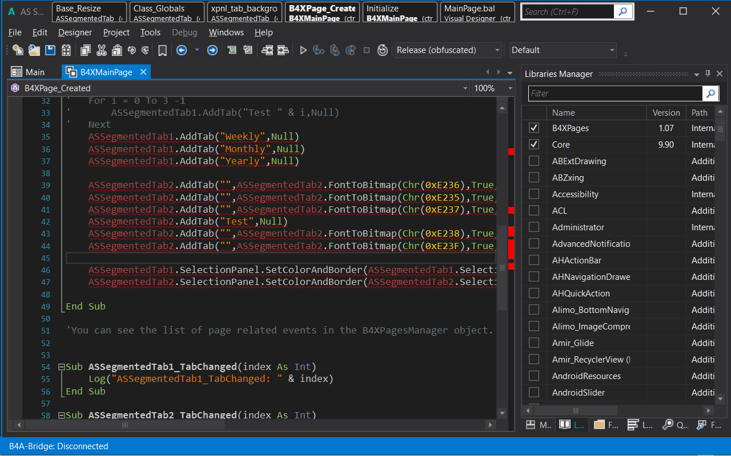The height and width of the screenshot is (456, 731).
Task: Click the Save (floppy disk) toolbar icon
Action: coord(50,50)
